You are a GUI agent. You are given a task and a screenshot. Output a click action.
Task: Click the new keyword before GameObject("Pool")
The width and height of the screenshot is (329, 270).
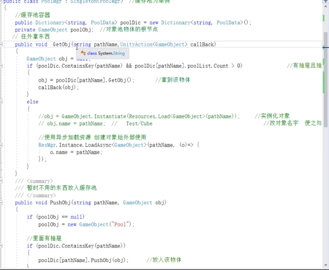[72, 224]
